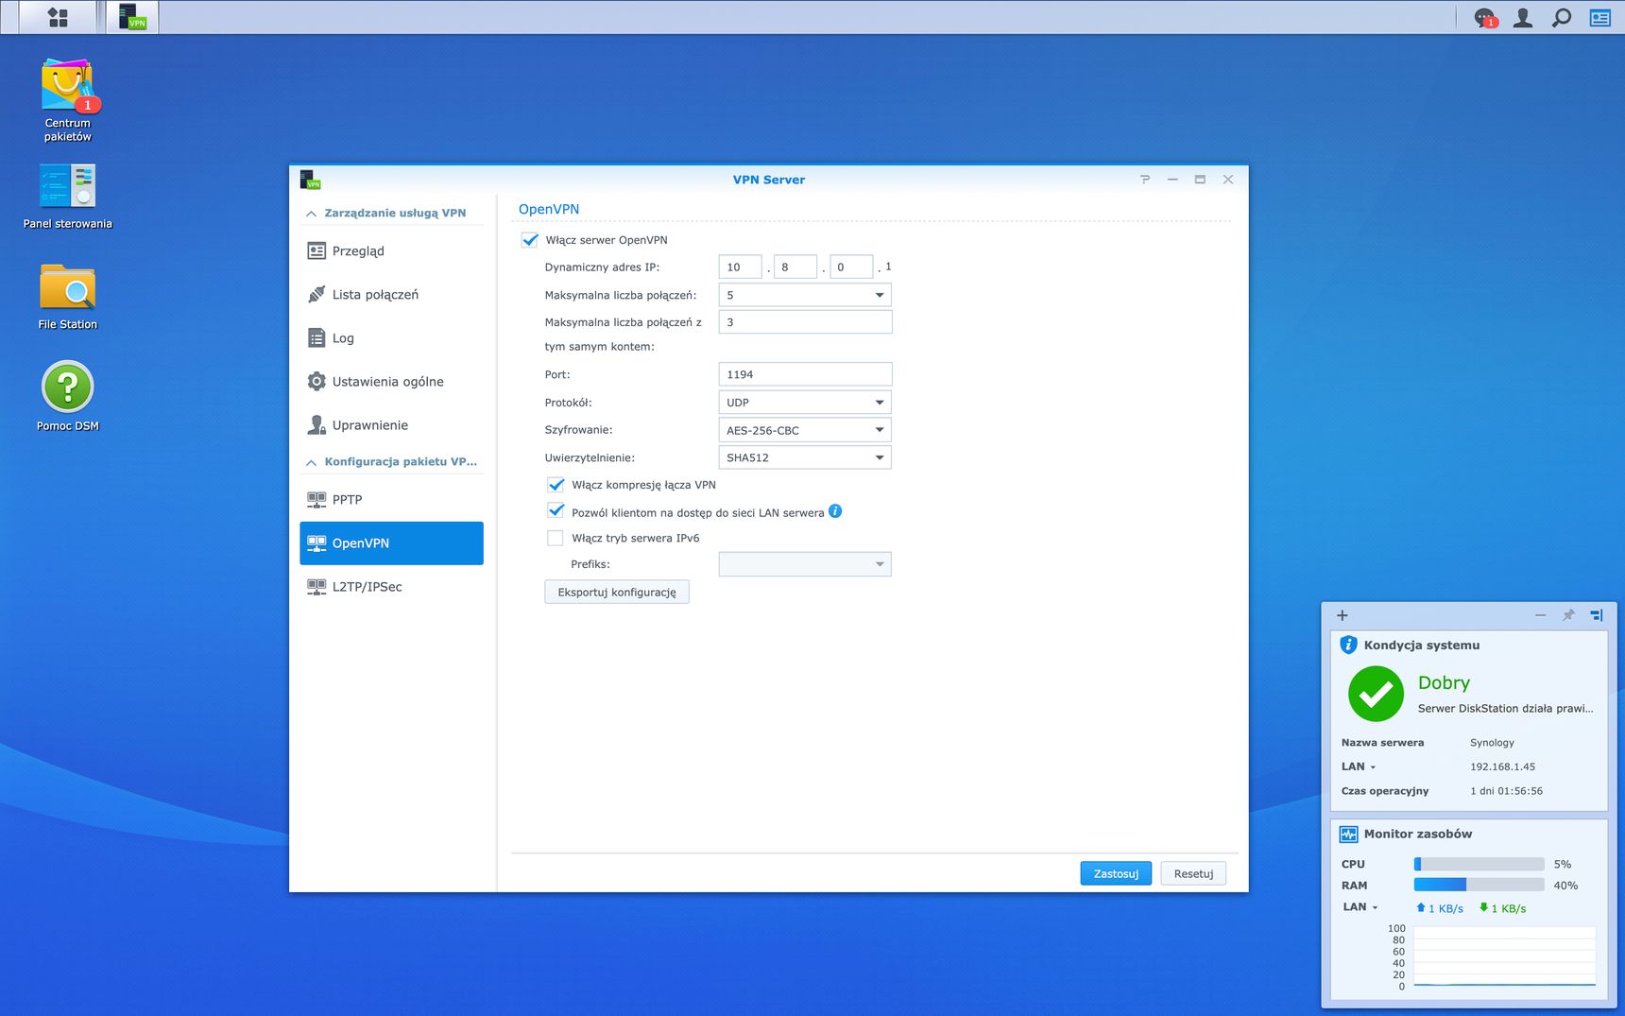Launch File Station desktop icon

point(68,296)
